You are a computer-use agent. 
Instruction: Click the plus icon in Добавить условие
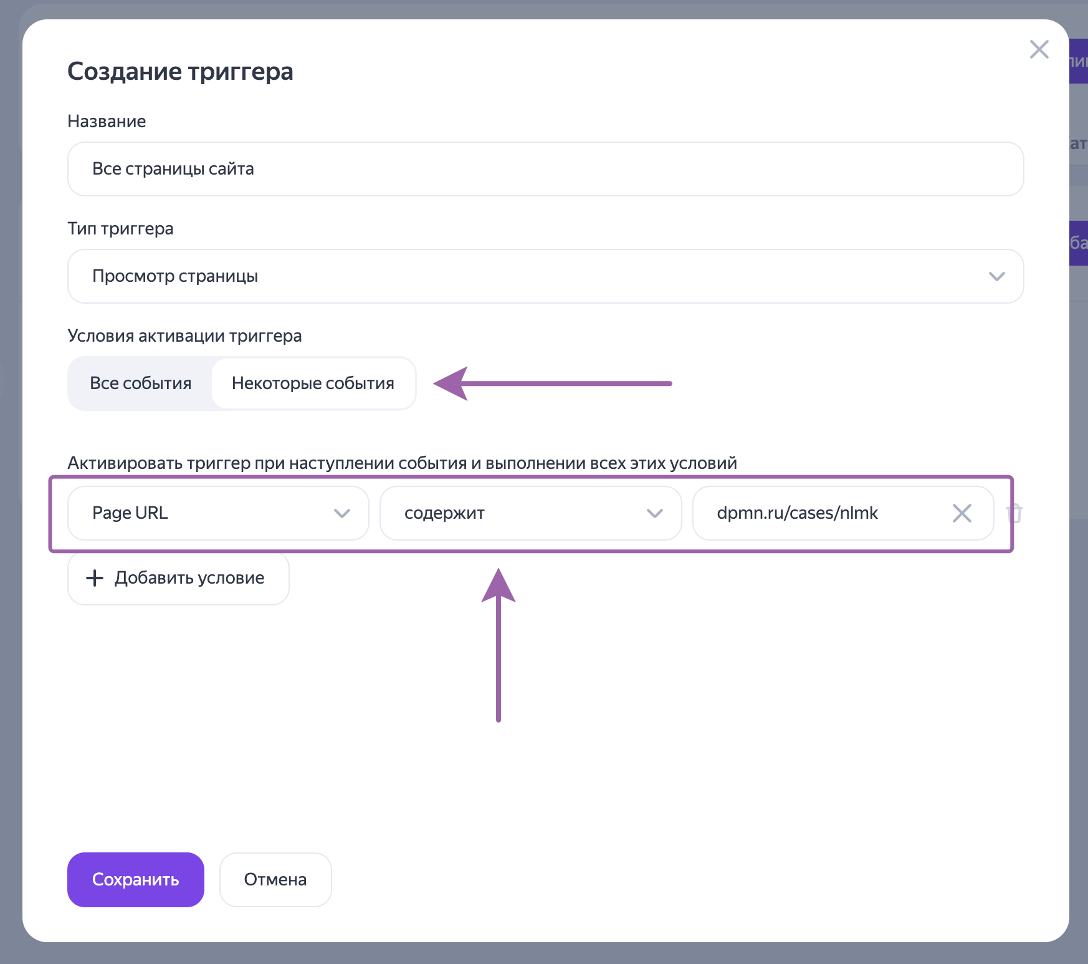coord(95,578)
